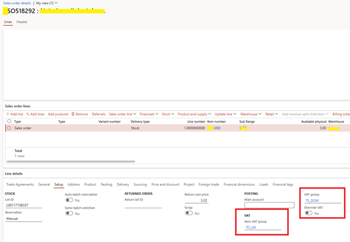Click the Add products button
The image size is (350, 242).
click(x=58, y=114)
